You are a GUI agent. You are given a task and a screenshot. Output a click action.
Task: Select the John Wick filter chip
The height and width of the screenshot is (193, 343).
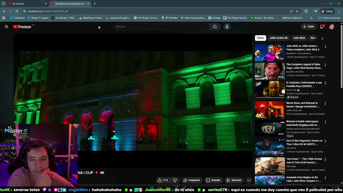coord(299,38)
